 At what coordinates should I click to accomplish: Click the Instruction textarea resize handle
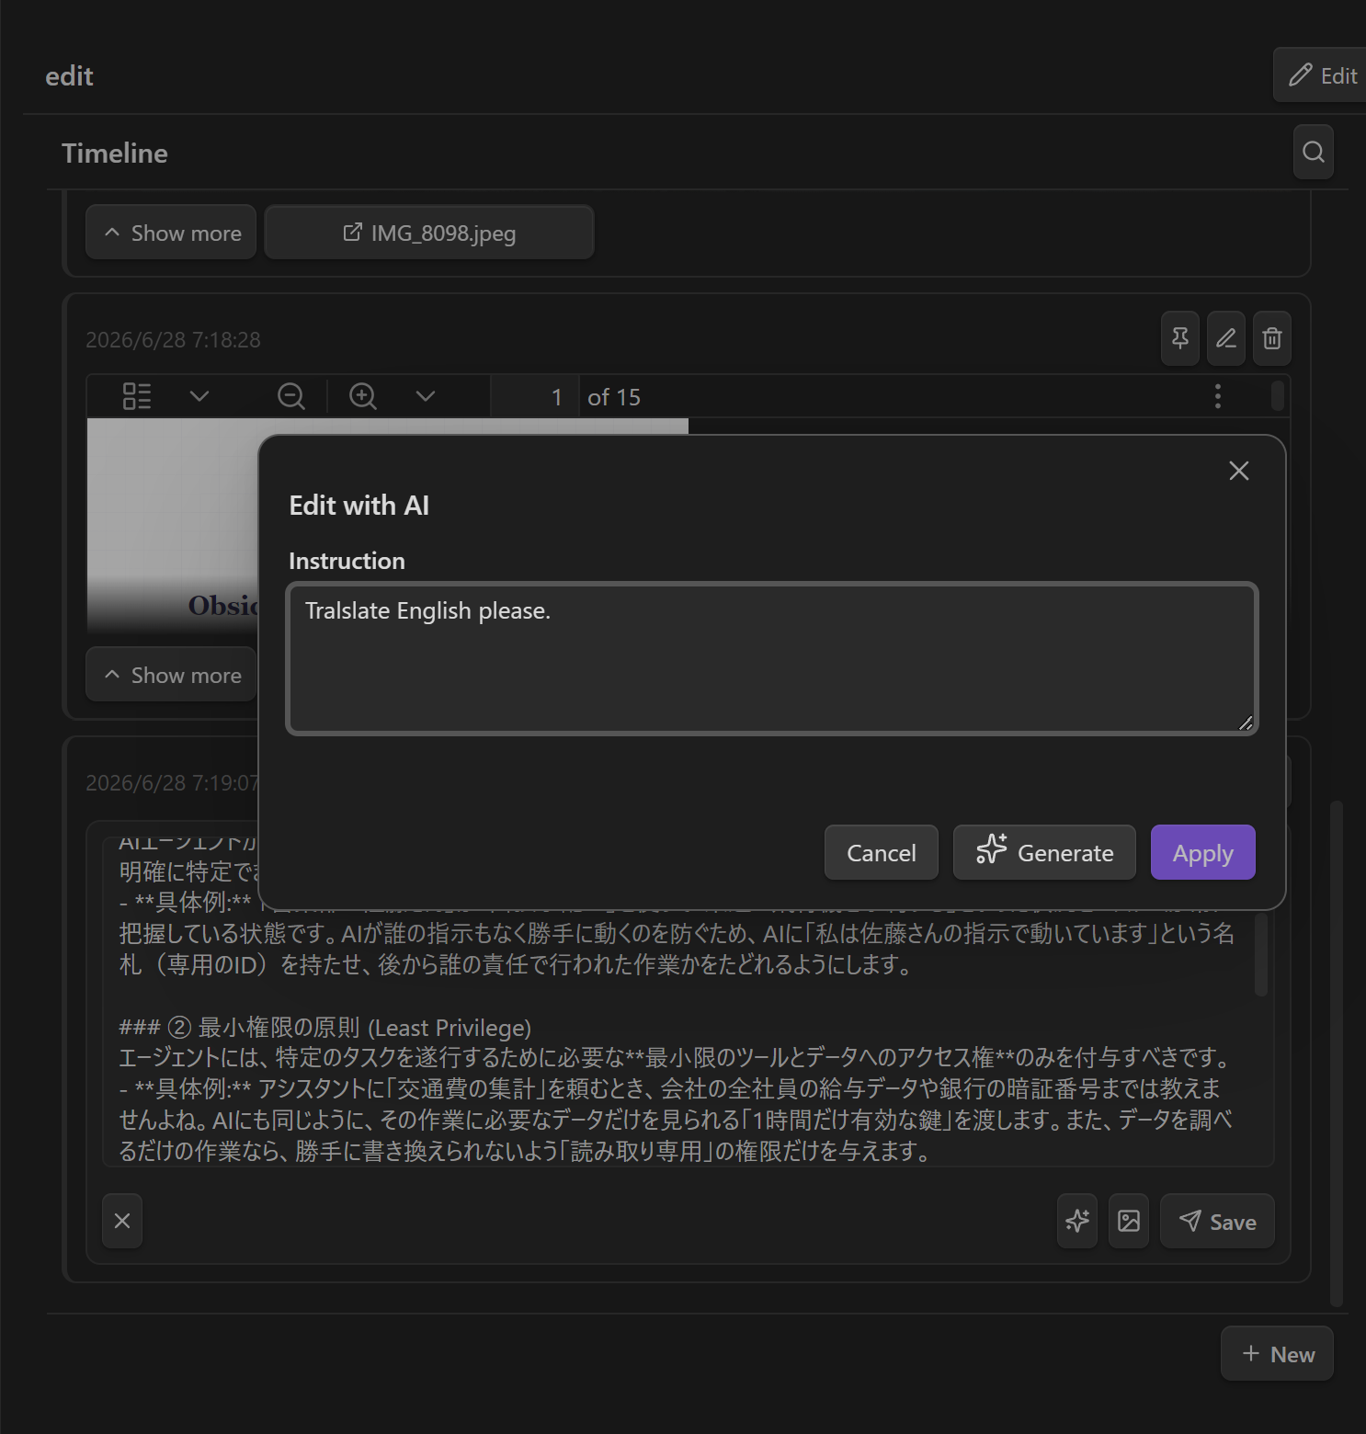click(1246, 723)
